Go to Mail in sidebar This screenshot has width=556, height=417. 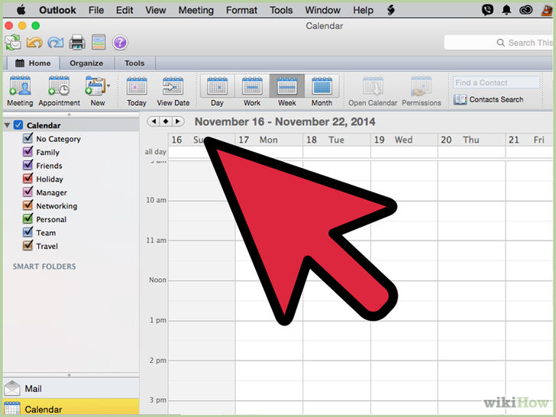pos(71,389)
